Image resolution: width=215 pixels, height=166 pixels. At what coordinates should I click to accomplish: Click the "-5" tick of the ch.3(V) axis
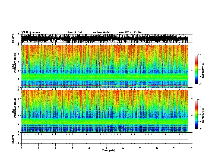(x=18, y=143)
